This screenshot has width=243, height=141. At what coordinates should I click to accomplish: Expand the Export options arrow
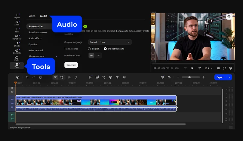pyautogui.click(x=229, y=77)
